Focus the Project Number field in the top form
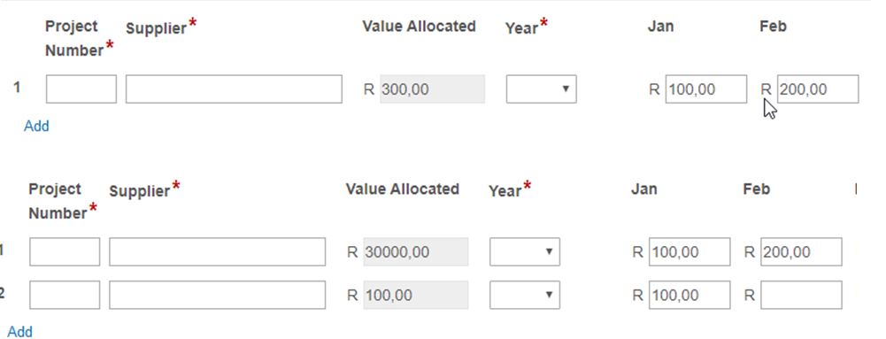Screen dimensions: 886x339 (x=81, y=89)
